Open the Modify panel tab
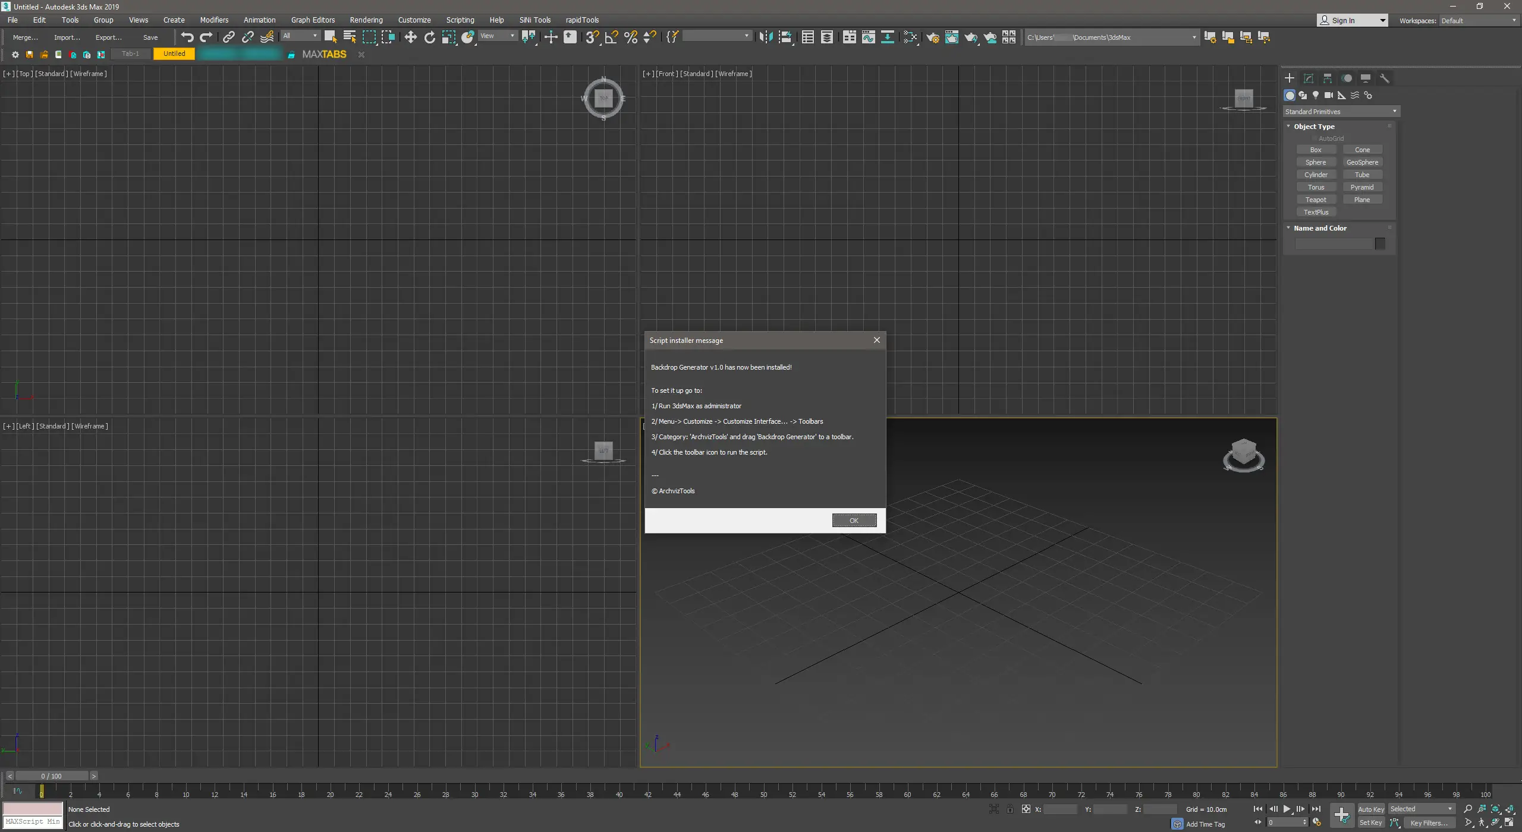This screenshot has height=832, width=1522. 1309,78
